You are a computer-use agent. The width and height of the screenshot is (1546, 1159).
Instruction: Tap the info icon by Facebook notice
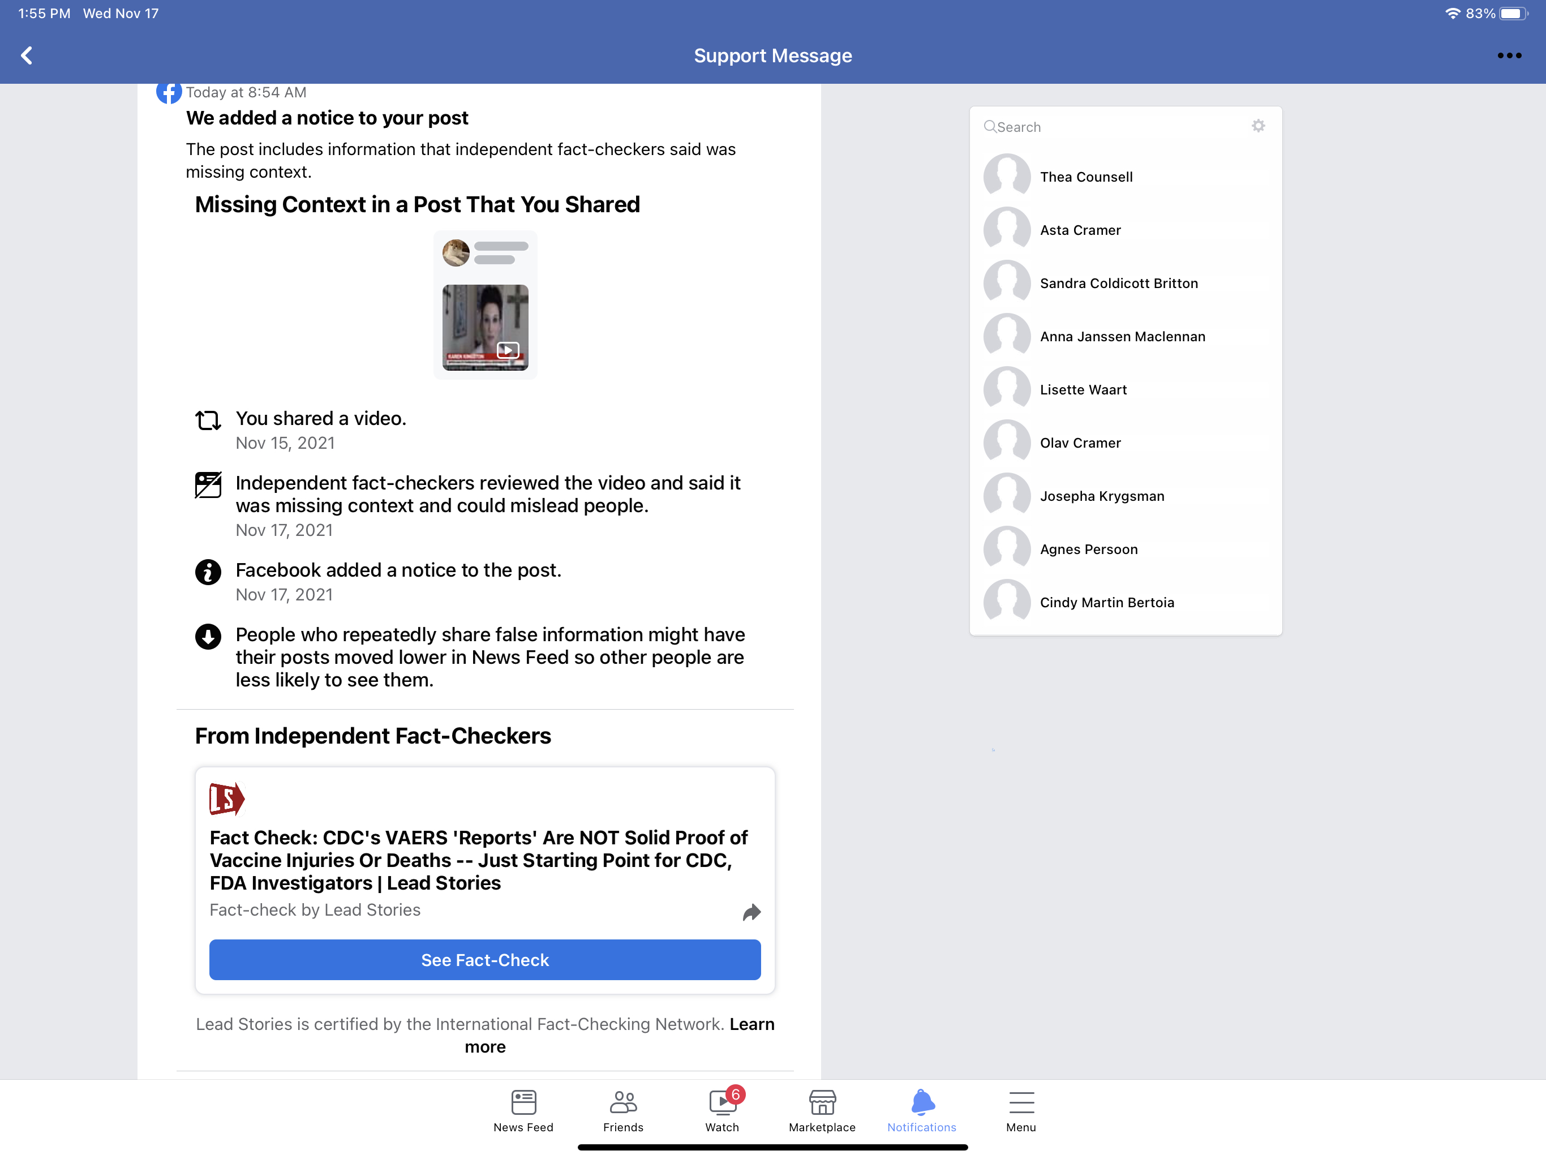coord(208,572)
